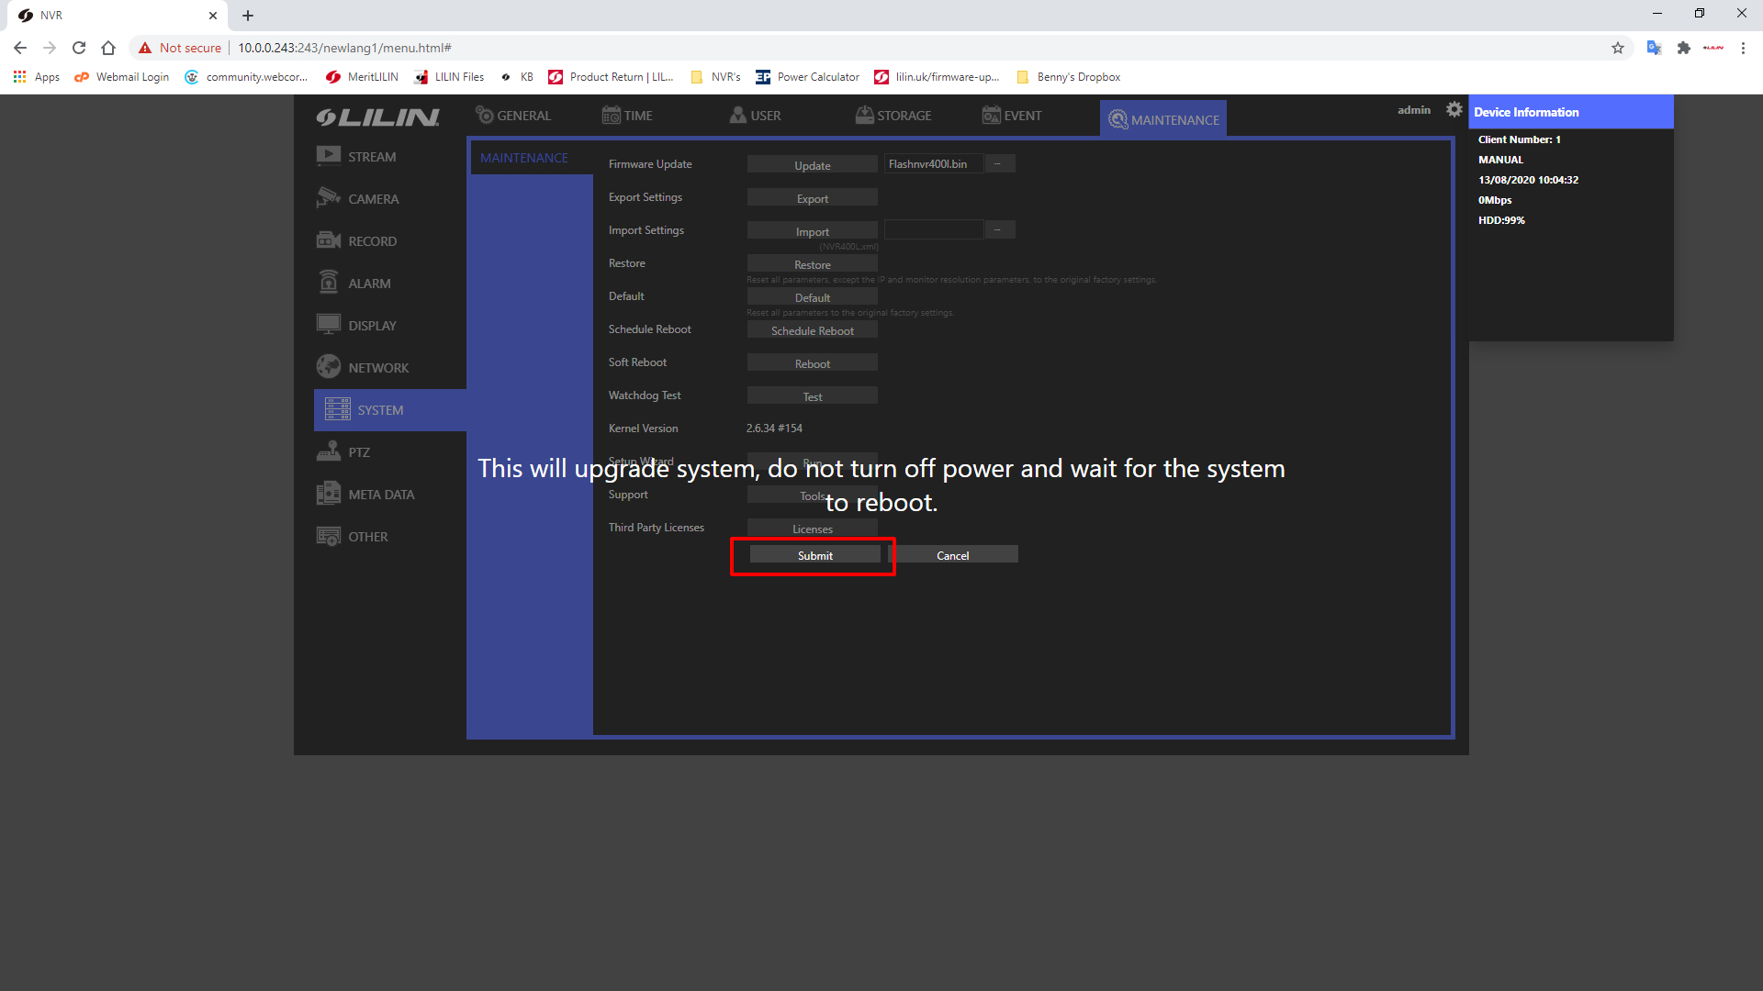This screenshot has height=991, width=1763.
Task: Open the ALARM sidebar section
Action: coord(368,284)
